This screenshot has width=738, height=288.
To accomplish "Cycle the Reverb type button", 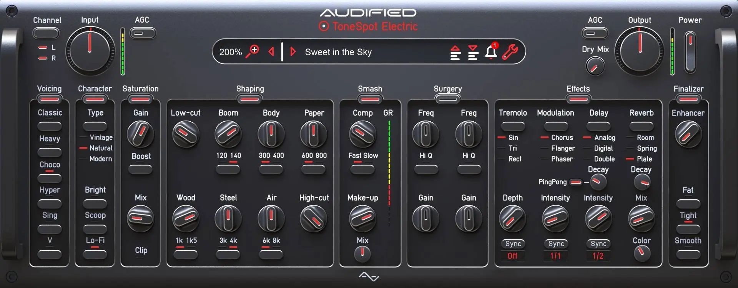I will tap(642, 126).
